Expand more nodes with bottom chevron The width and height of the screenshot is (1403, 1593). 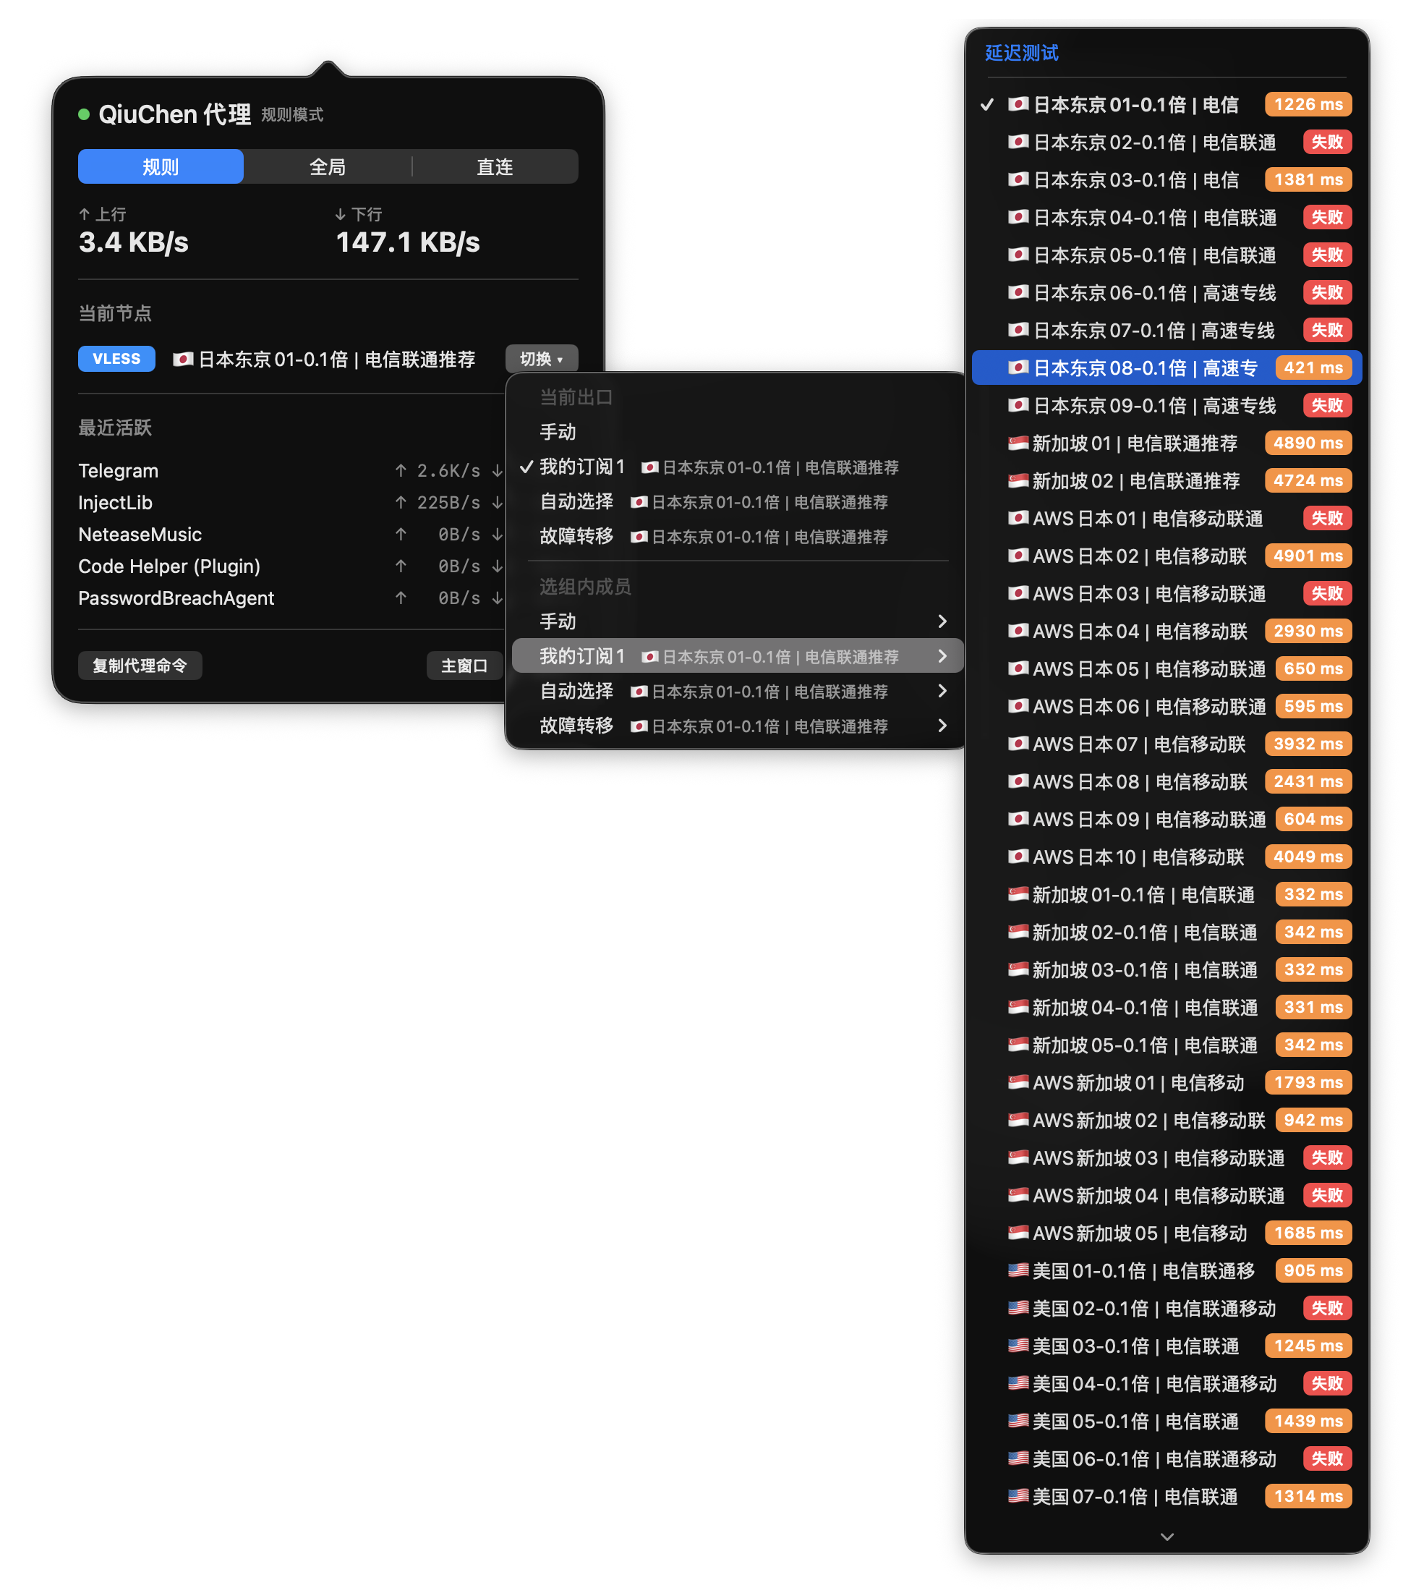tap(1167, 1537)
